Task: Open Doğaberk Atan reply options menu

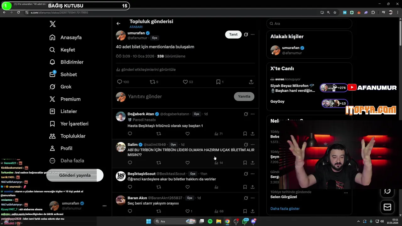Action: coord(253,114)
